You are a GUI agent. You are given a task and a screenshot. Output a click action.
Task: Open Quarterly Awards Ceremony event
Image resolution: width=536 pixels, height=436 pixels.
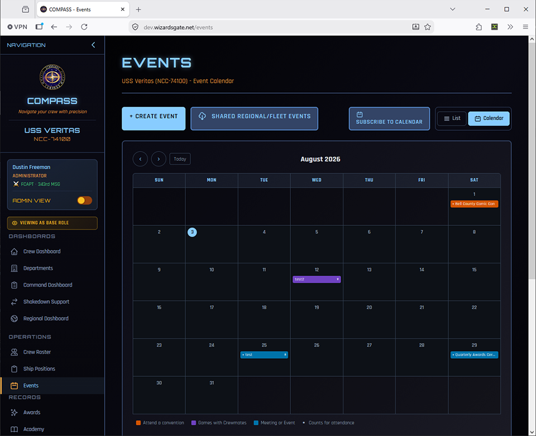pyautogui.click(x=474, y=355)
